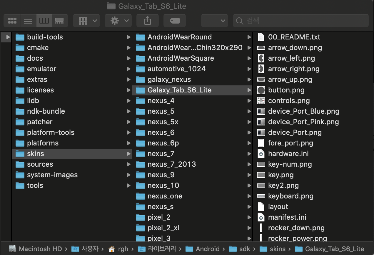Expand ndk-bundle folder arrow

point(128,111)
